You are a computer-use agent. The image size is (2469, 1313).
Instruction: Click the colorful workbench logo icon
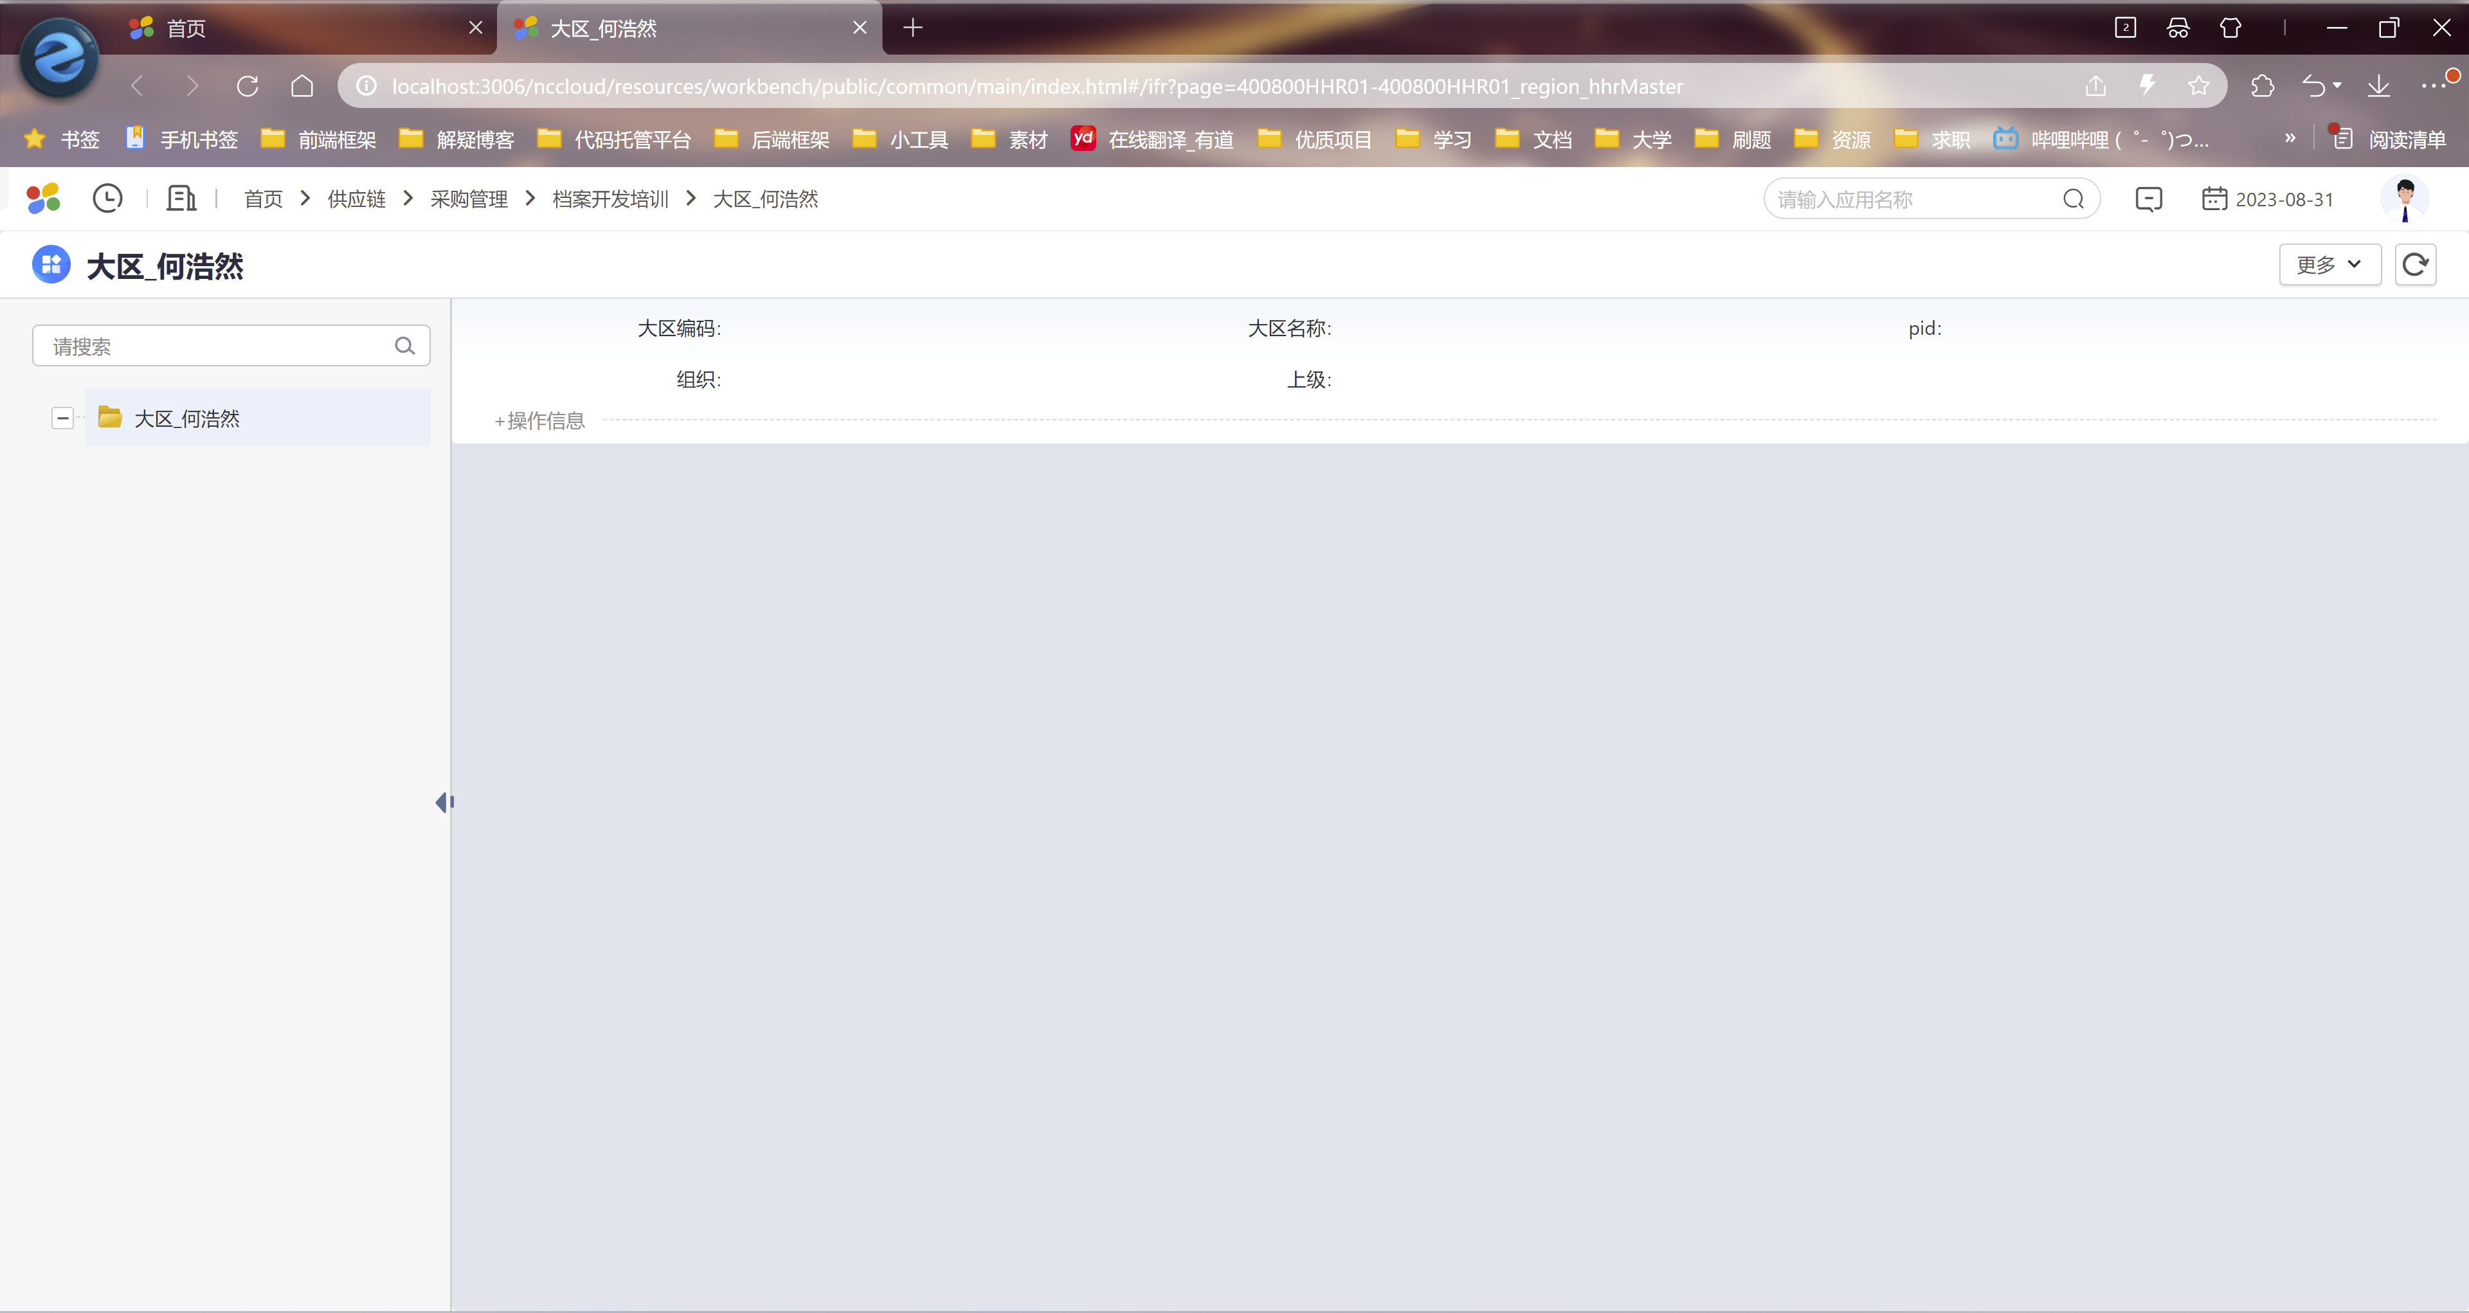(43, 198)
